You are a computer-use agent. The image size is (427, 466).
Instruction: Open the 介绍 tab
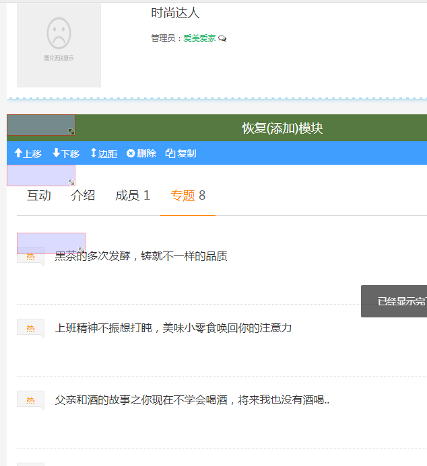coord(83,196)
